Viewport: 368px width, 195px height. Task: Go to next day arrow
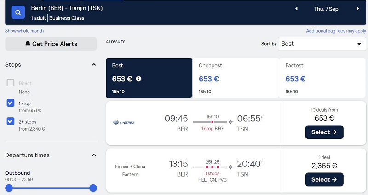click(358, 9)
